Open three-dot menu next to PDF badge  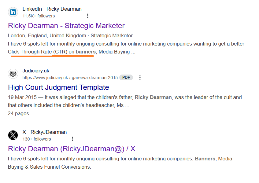[140, 78]
